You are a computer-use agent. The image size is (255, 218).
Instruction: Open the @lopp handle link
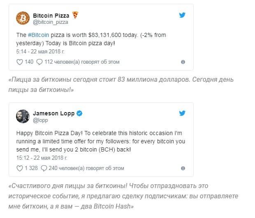(40, 120)
